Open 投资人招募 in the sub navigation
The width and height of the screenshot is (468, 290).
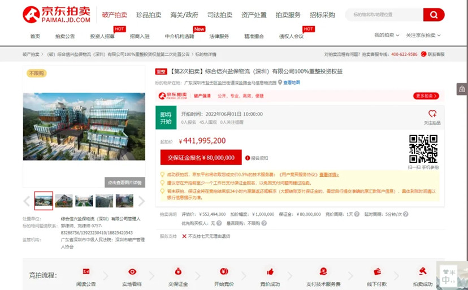coord(102,36)
